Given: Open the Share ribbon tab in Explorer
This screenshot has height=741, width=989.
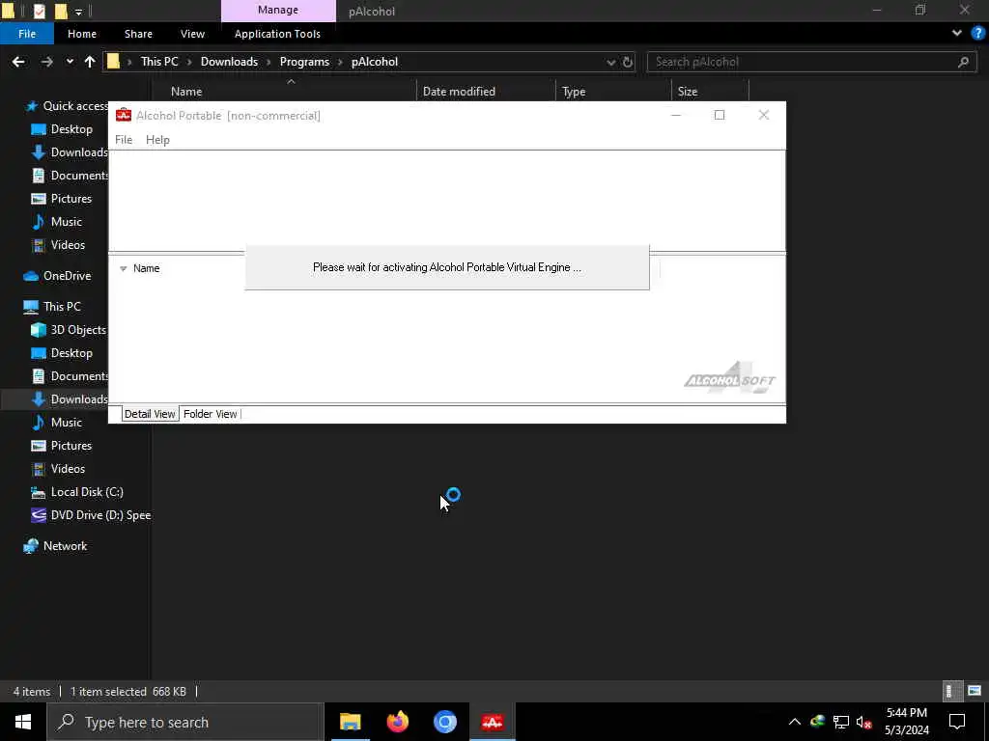Looking at the screenshot, I should coord(138,34).
